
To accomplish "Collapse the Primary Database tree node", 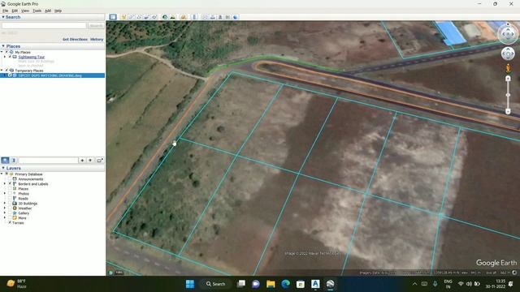I will pyautogui.click(x=2, y=174).
